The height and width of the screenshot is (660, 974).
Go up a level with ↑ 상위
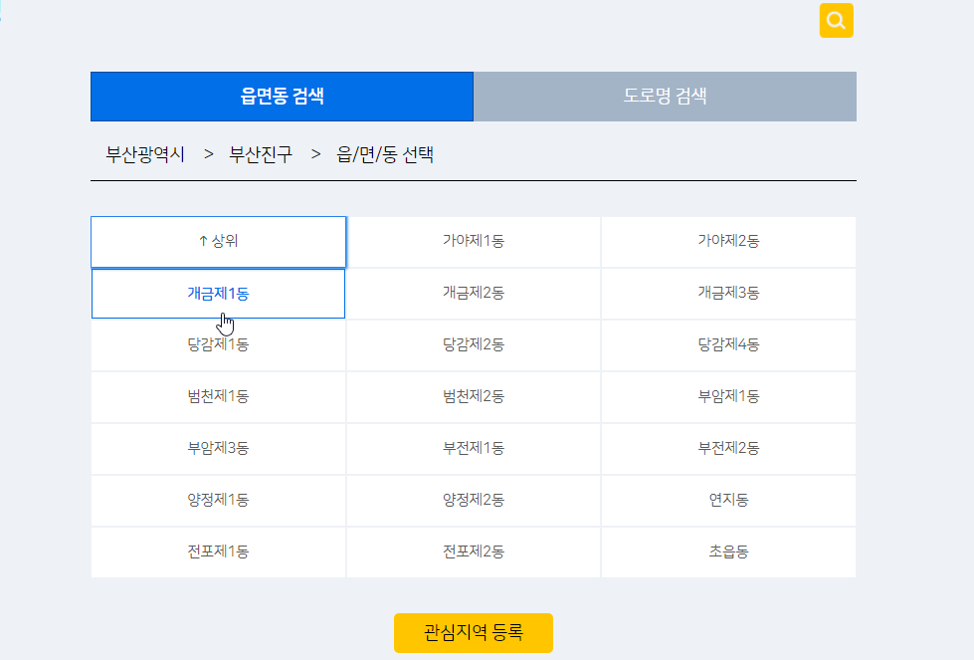[x=218, y=242]
